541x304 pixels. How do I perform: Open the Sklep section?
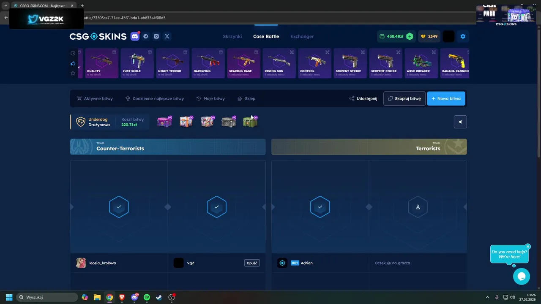[x=246, y=98]
